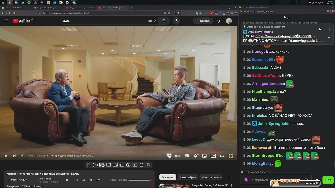
Task: Open the donatepay.ru link in chat
Action: tap(284, 36)
